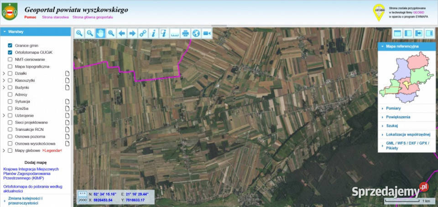Click the video camera icon
Screen dimensions: 438x207
(x=207, y=33)
